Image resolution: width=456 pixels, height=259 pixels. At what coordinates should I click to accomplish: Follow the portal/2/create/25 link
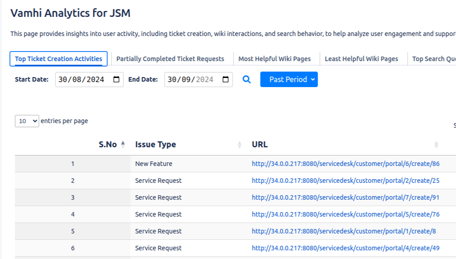[x=345, y=181]
